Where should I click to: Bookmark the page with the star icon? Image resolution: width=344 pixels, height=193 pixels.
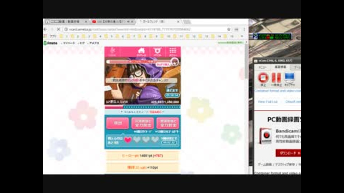coord(229,29)
